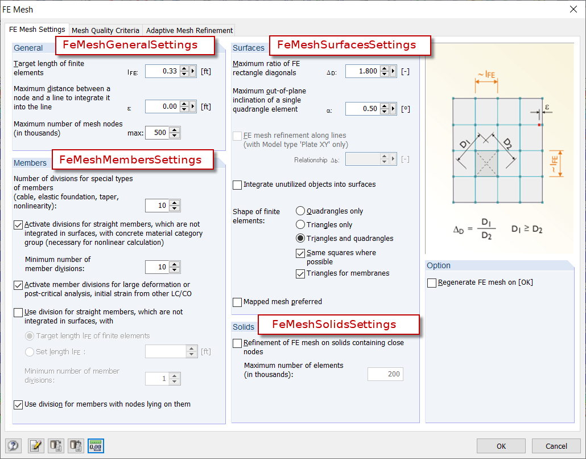Viewport: 586px width, 459px height.
Task: Check Refinement of FE mesh on solids
Action: pos(237,343)
